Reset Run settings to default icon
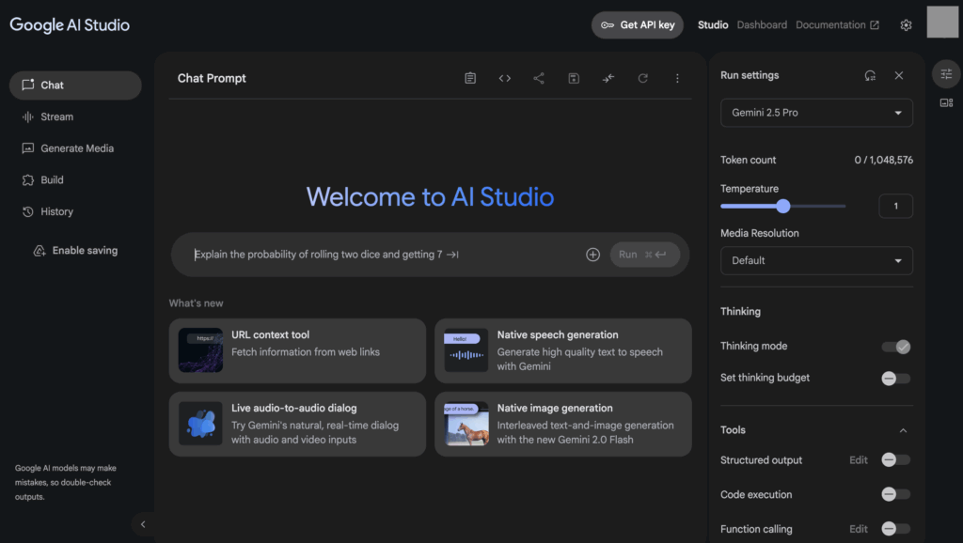The image size is (963, 543). [870, 75]
